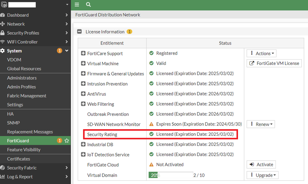The image size is (308, 184).
Task: Click the Virtual Domain 20% usage bar
Action: [x=171, y=175]
